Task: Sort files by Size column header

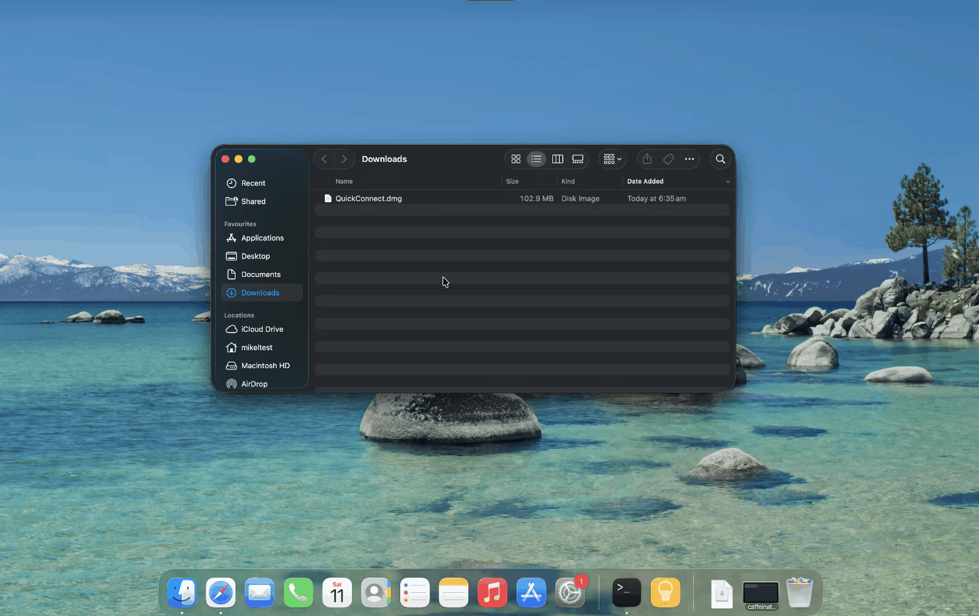Action: pyautogui.click(x=512, y=181)
